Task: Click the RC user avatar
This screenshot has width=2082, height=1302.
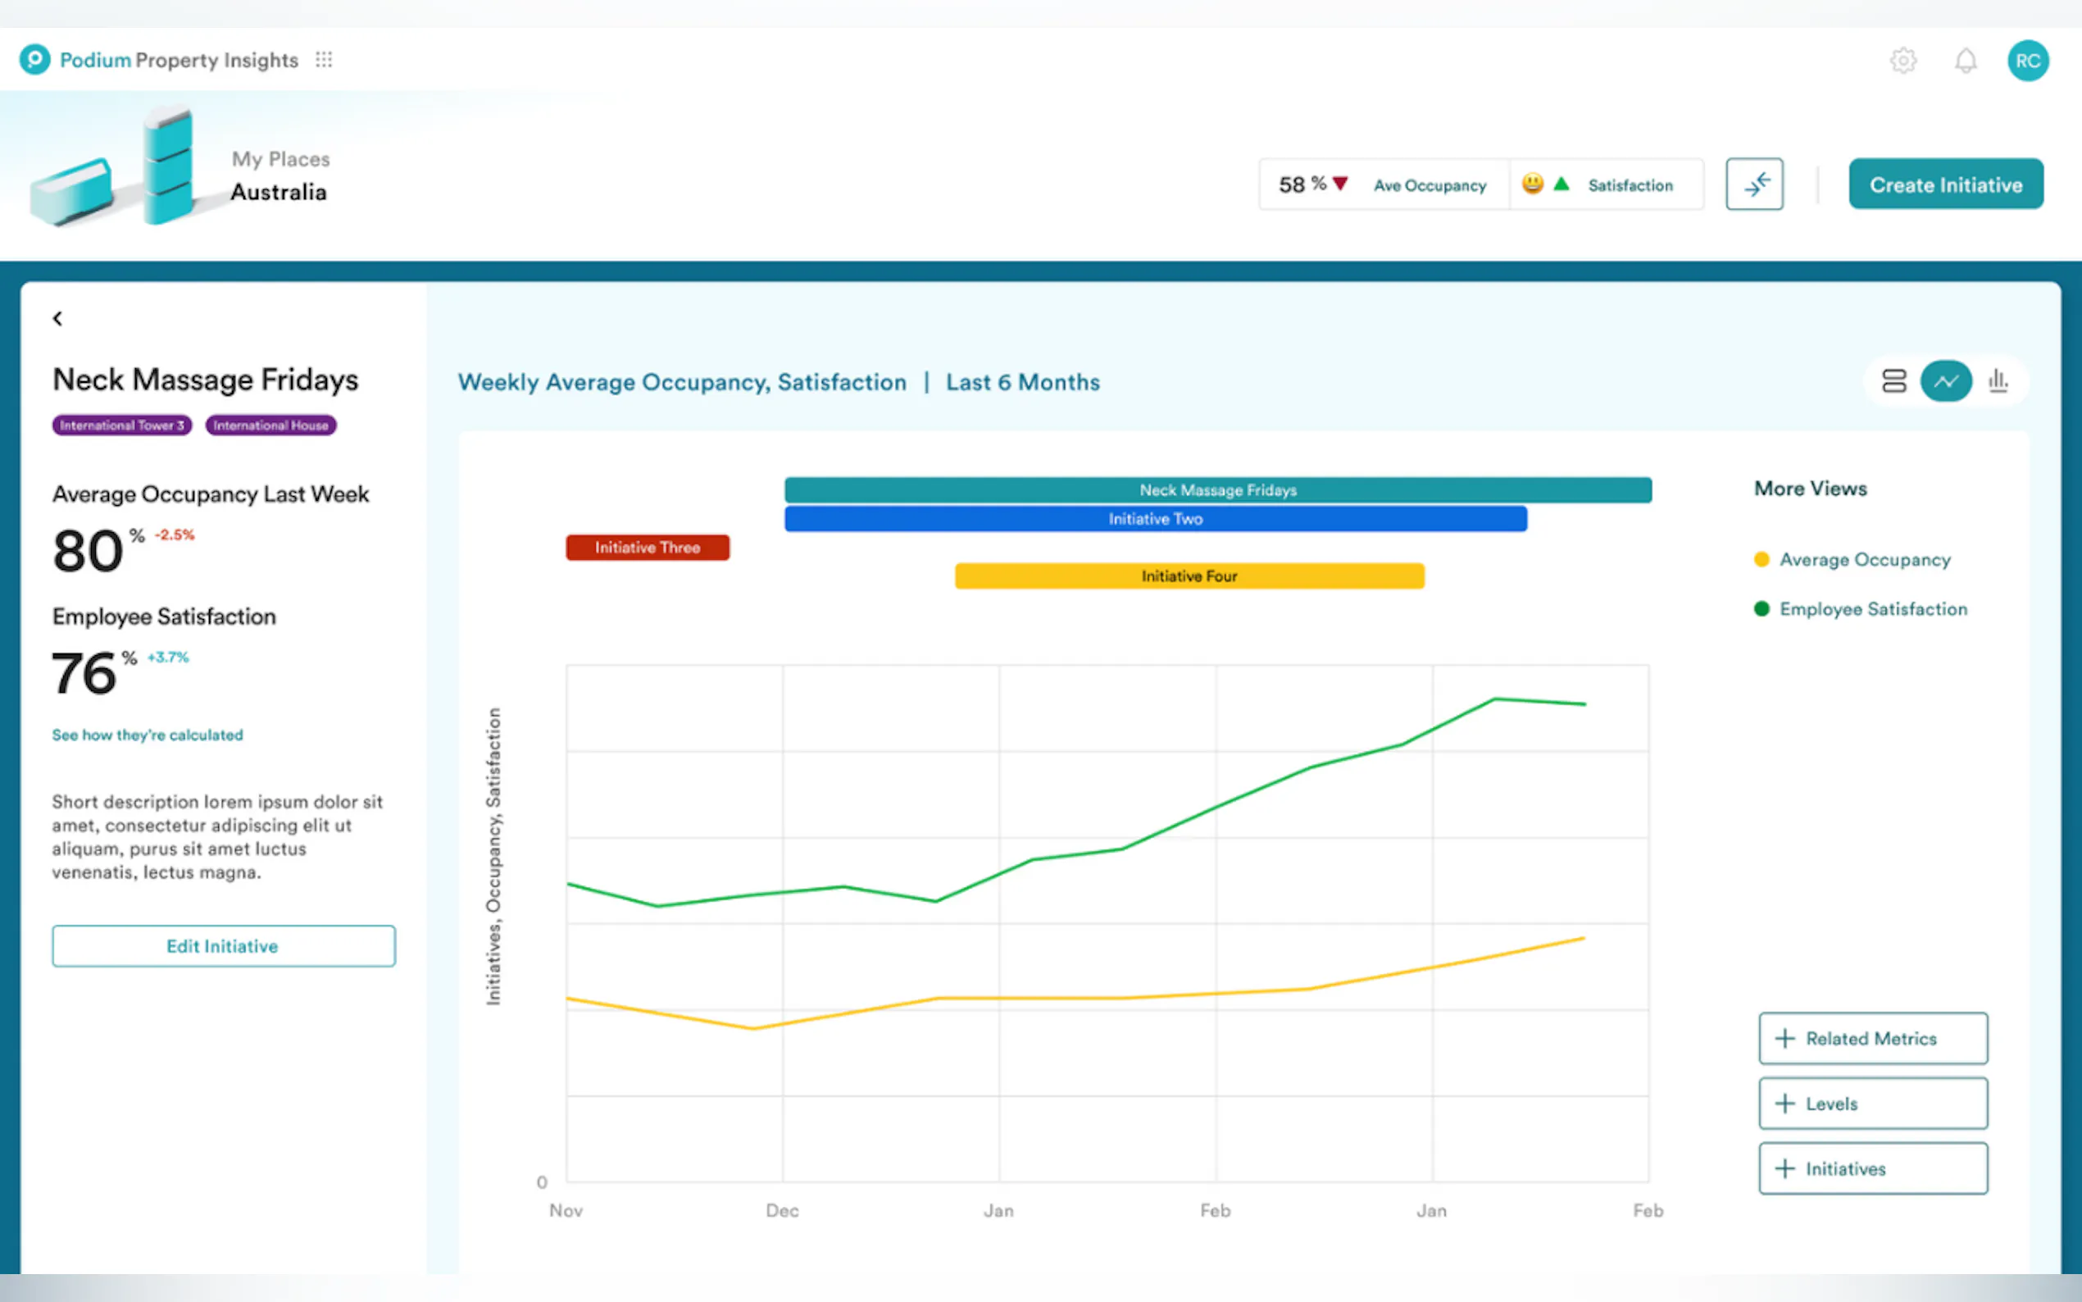Action: coord(2028,61)
